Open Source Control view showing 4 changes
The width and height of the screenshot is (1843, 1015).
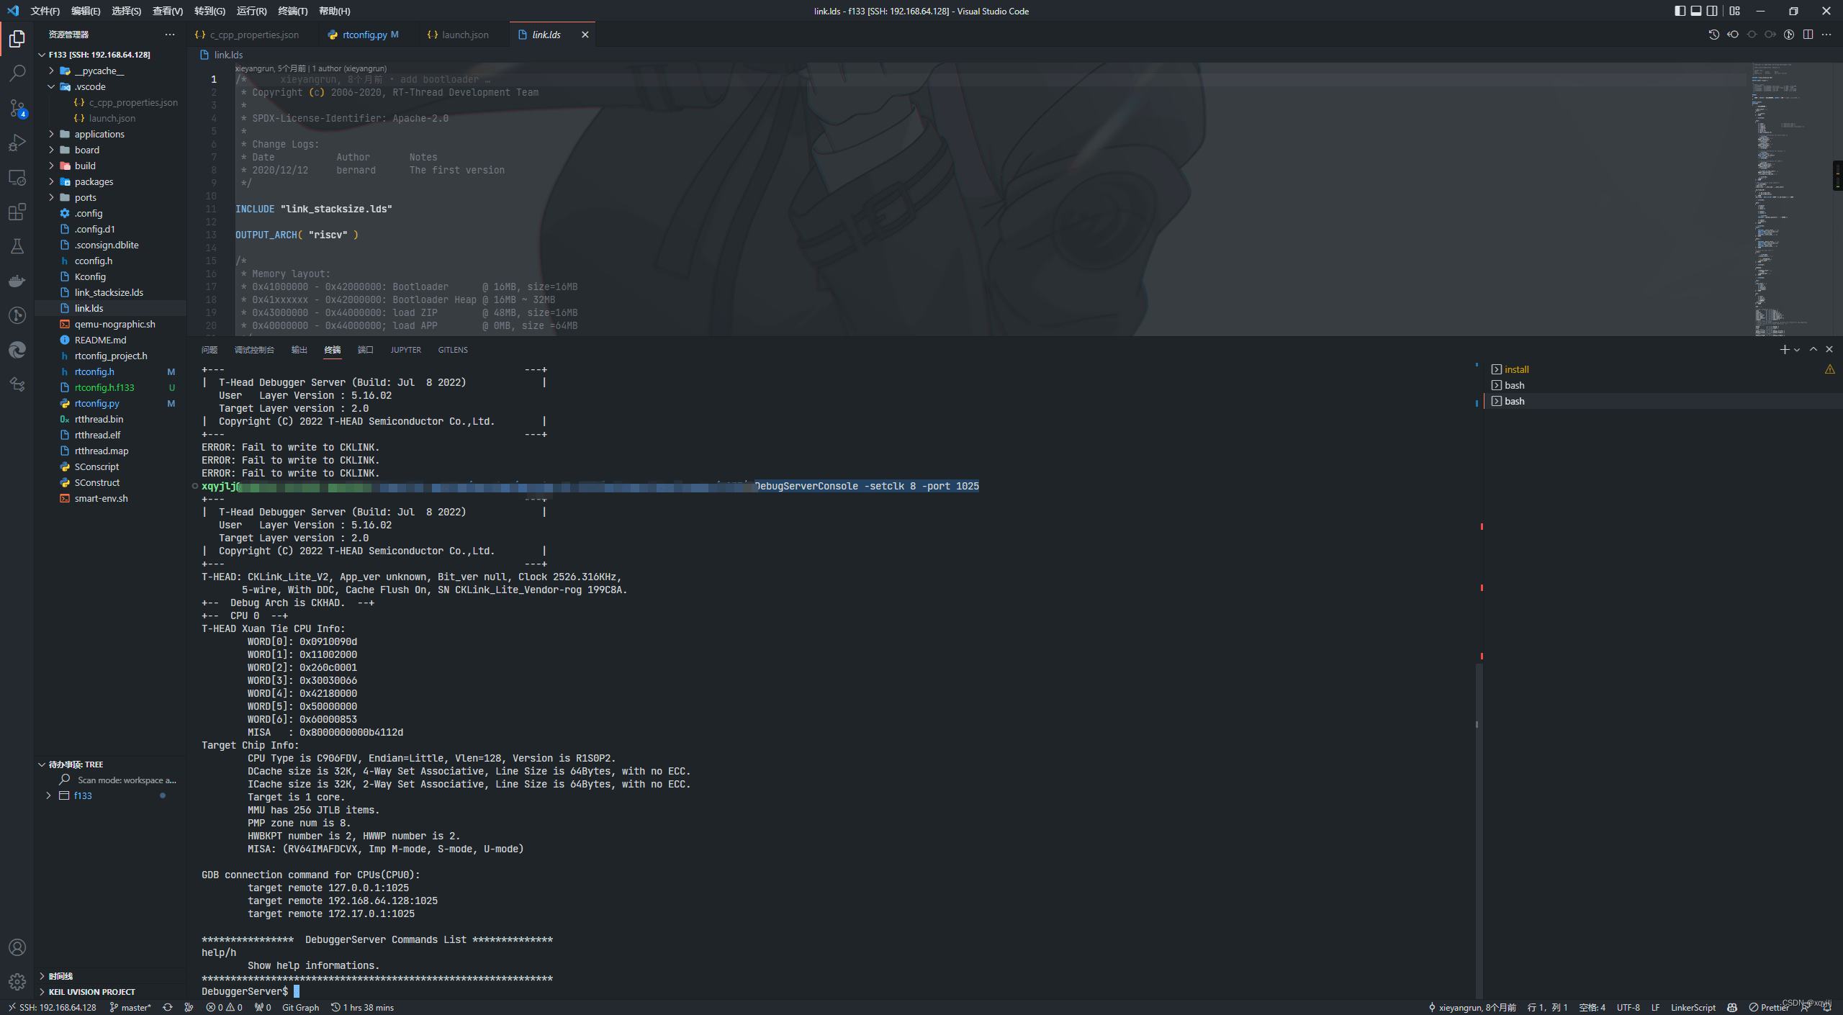coord(17,108)
